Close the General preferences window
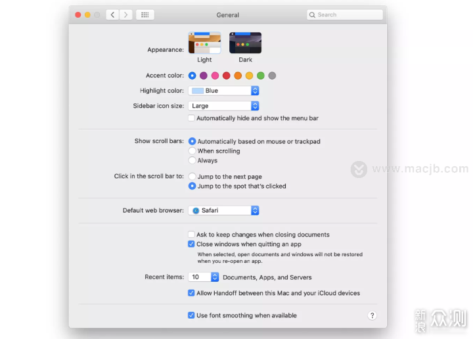473x339 pixels. [x=78, y=14]
